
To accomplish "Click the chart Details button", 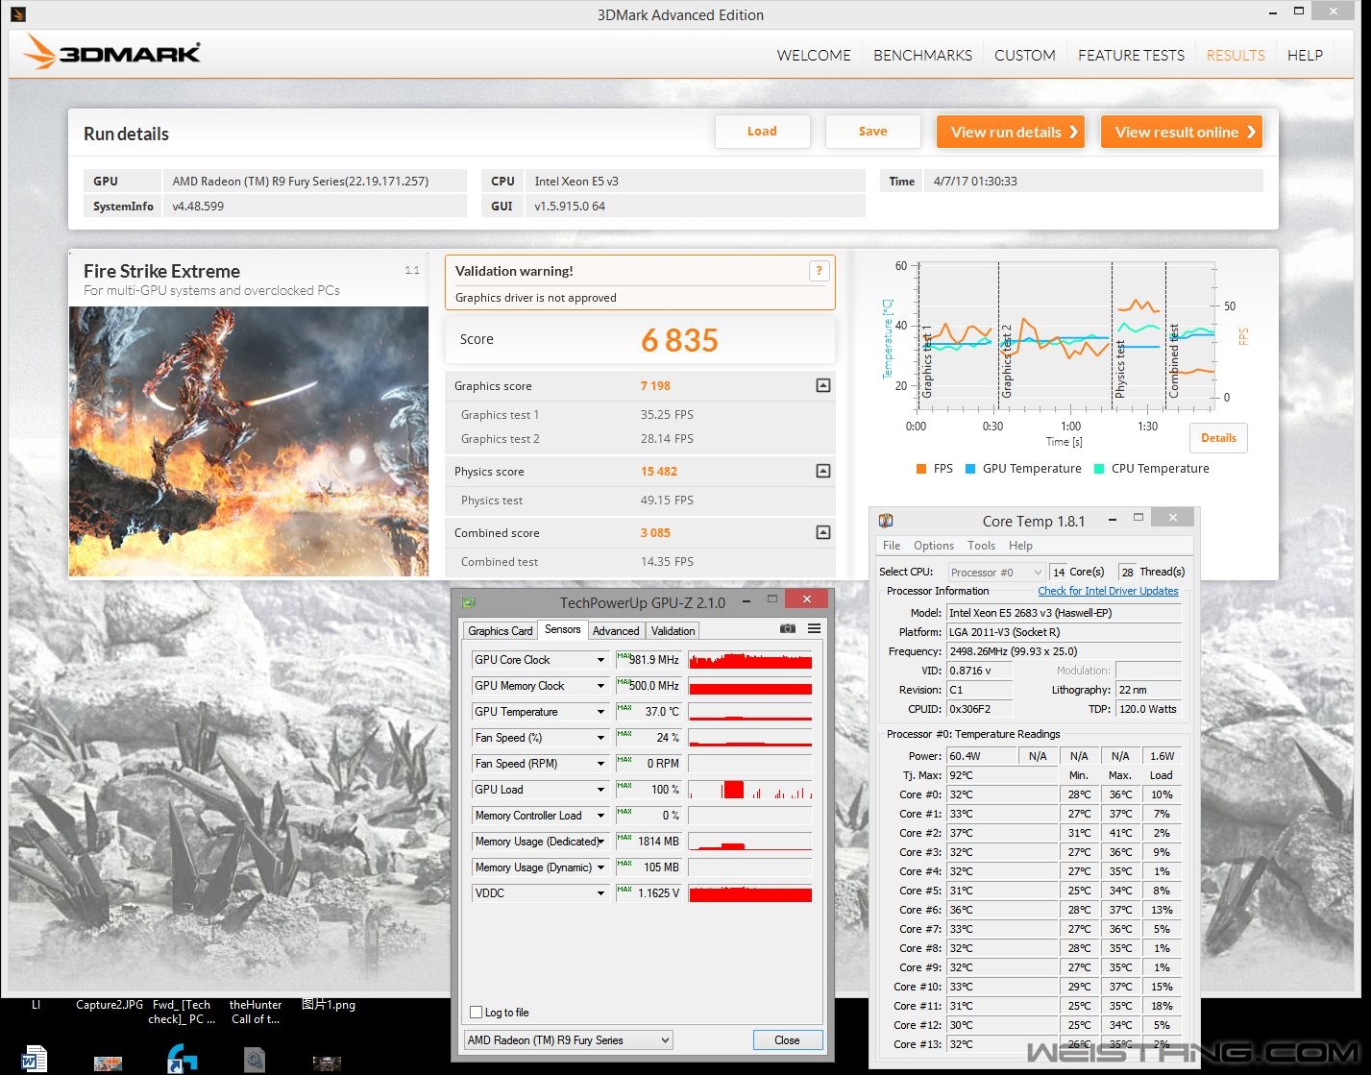I will (x=1218, y=438).
